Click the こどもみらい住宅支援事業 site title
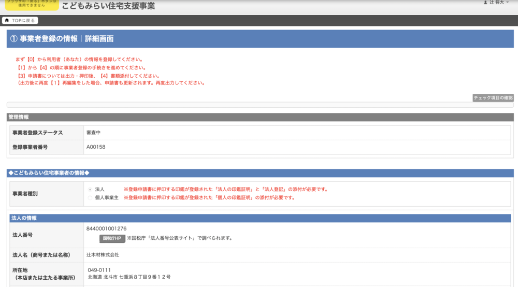 (108, 6)
